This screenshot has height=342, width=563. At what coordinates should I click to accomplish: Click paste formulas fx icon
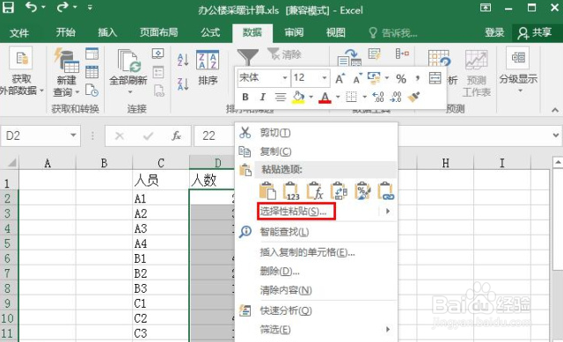(315, 191)
